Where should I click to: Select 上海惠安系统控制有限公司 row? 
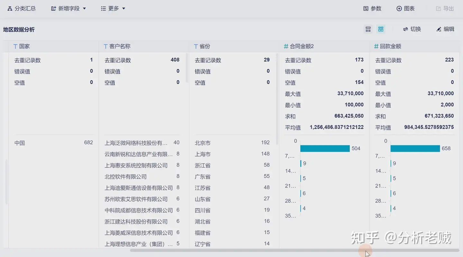click(142, 165)
